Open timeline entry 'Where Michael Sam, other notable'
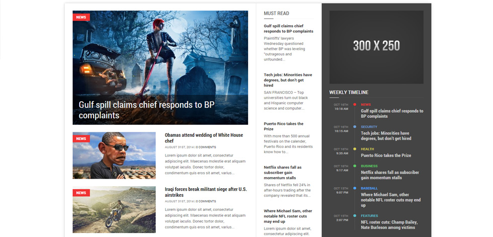The image size is (493, 237). click(391, 200)
